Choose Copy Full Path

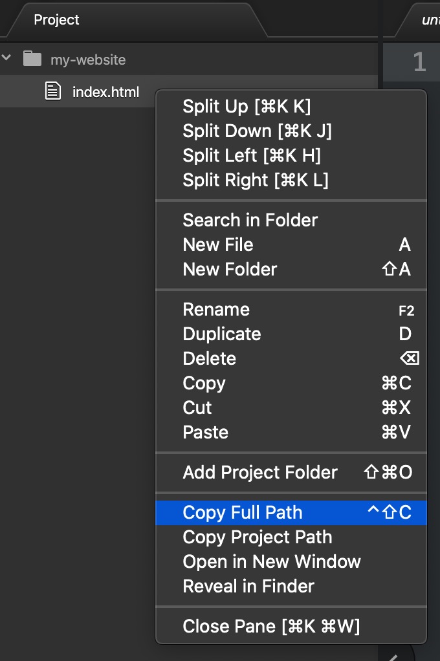(x=243, y=512)
